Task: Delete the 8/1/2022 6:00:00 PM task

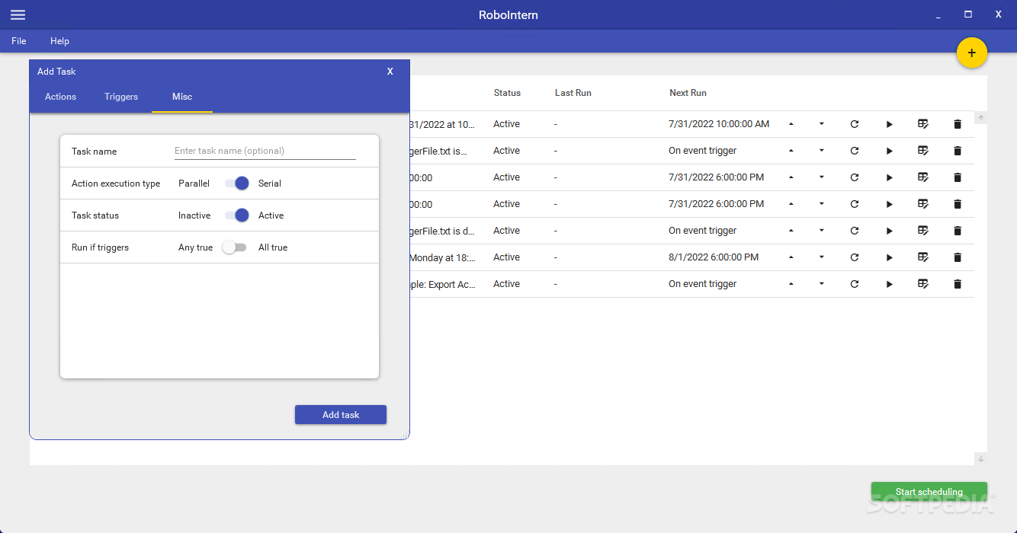Action: pos(958,257)
